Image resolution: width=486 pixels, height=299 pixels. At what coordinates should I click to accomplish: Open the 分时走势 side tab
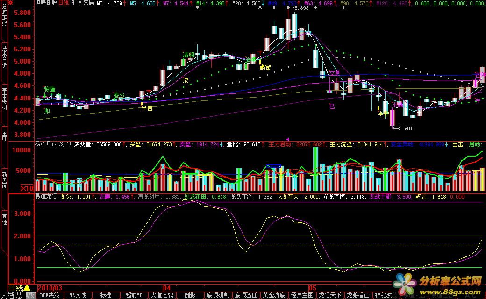click(x=4, y=15)
